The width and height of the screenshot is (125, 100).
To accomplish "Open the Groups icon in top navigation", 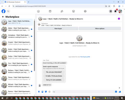I will 85,11.
